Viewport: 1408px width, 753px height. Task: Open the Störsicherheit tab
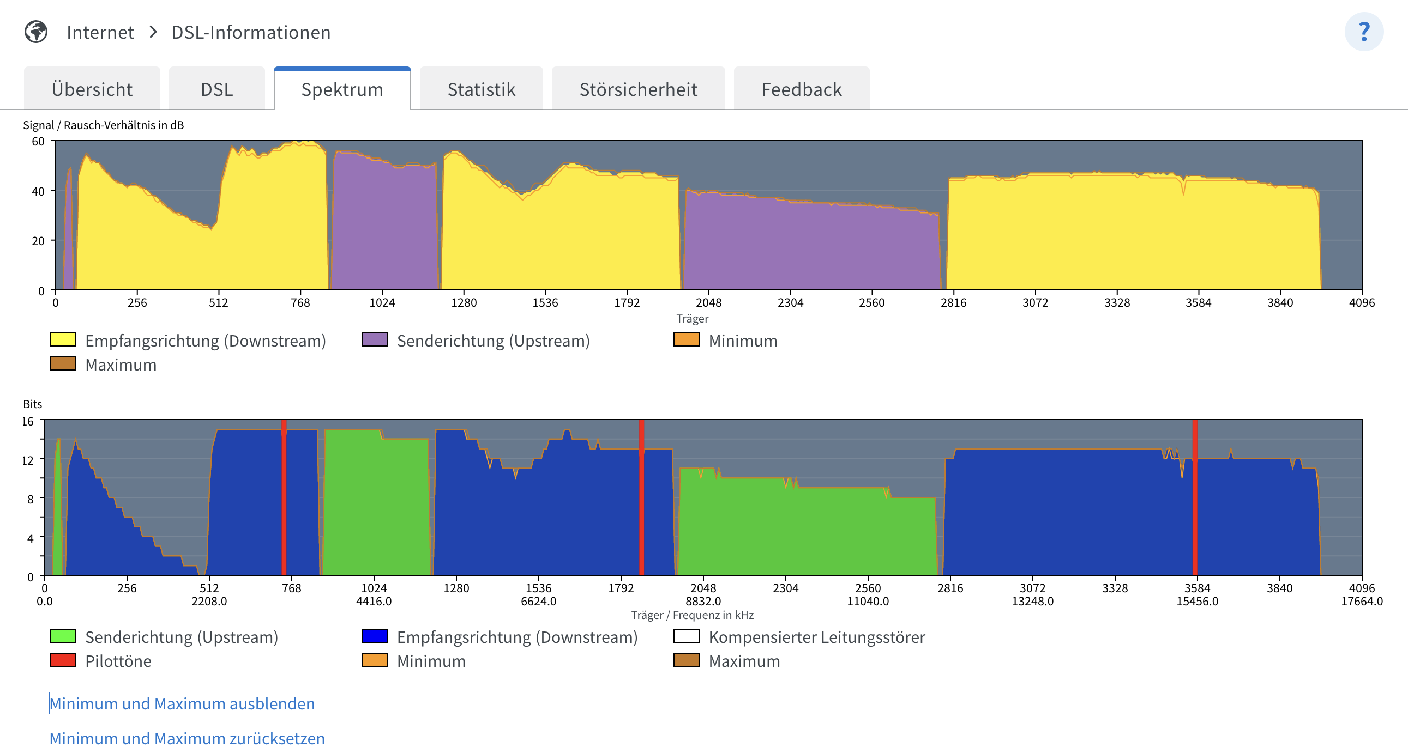tap(638, 89)
